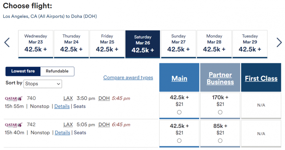This screenshot has width=285, height=150.
Task: Select Partner Business 170k radio button
Action: [x=220, y=112]
